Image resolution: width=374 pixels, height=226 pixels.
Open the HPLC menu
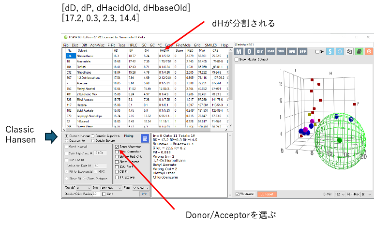[133, 45]
